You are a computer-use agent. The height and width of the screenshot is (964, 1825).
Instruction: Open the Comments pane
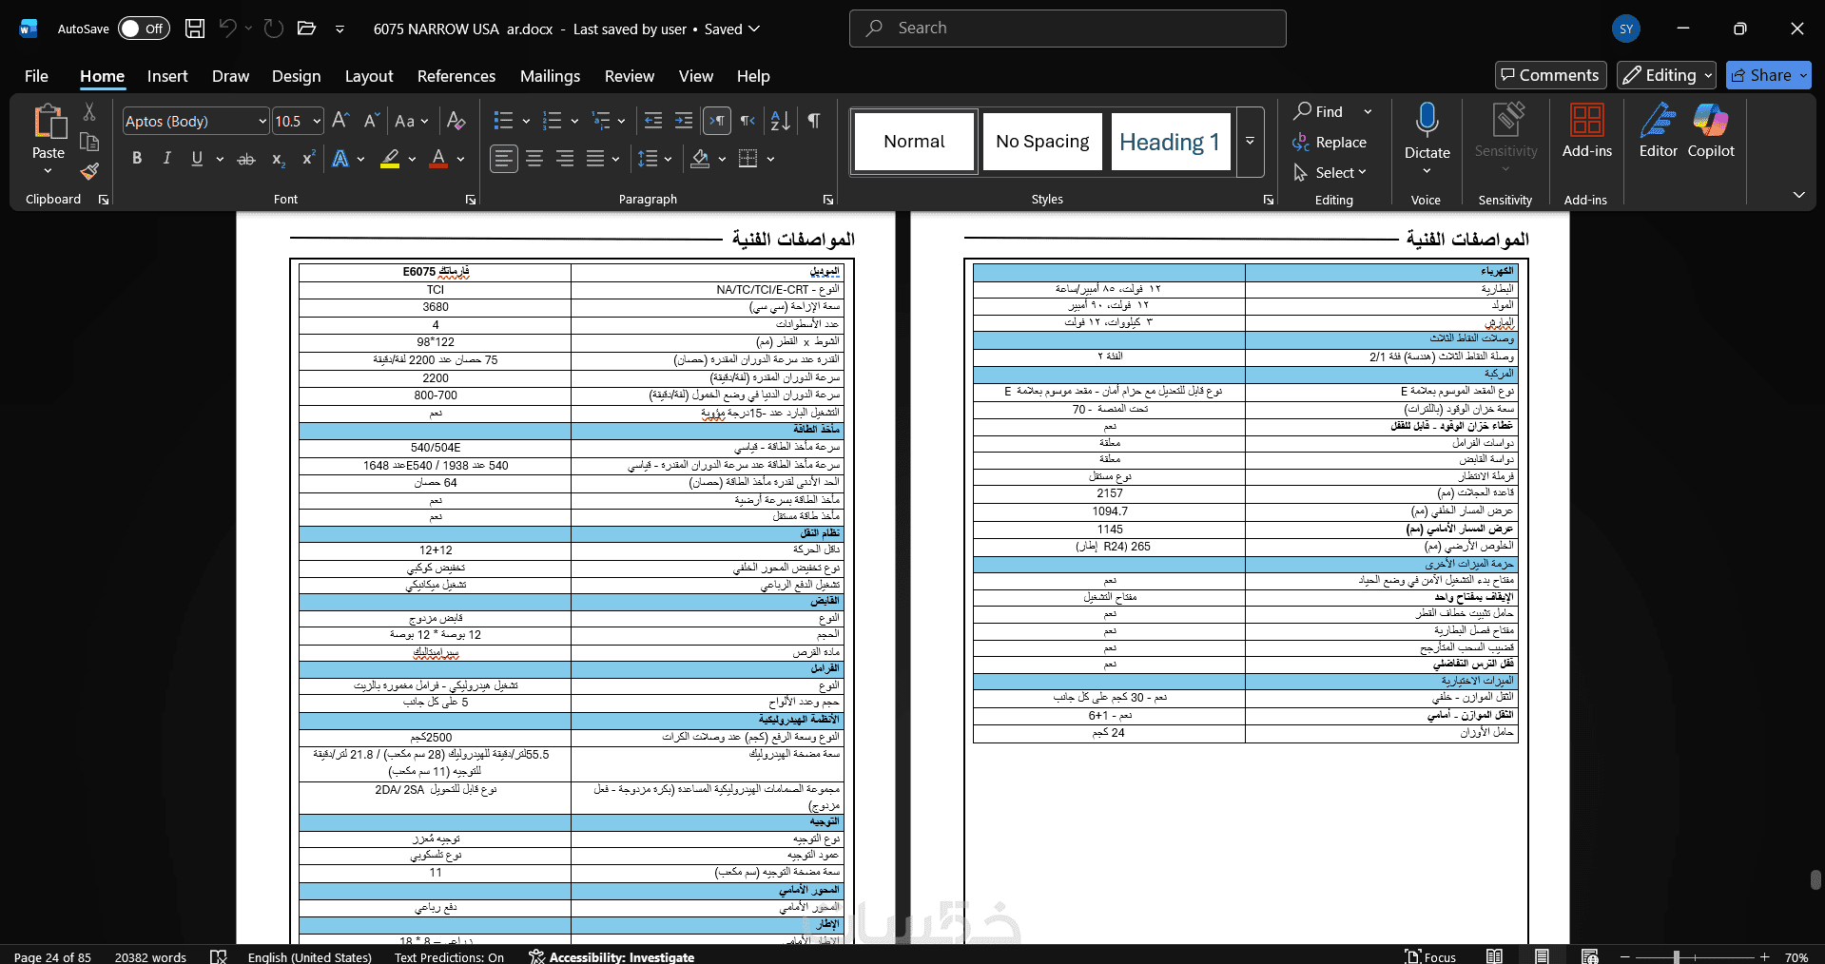(1550, 75)
